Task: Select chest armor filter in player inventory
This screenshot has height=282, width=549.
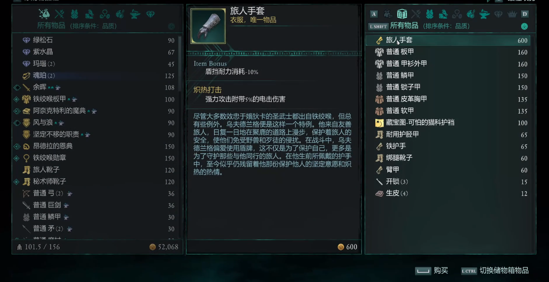Action: (x=74, y=14)
